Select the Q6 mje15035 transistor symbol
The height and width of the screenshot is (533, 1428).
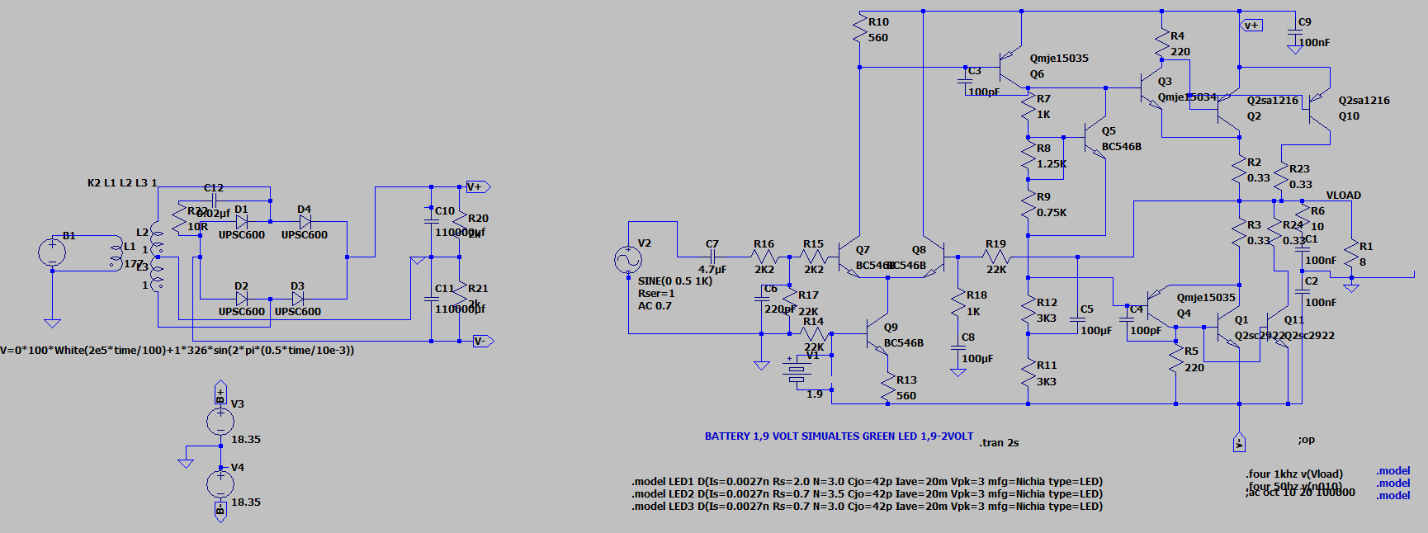coord(1010,60)
